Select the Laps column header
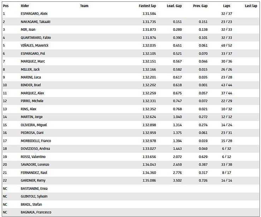The height and width of the screenshot is (217, 261). point(227,6)
